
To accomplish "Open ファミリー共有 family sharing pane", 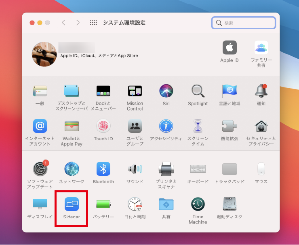I will pos(261,48).
